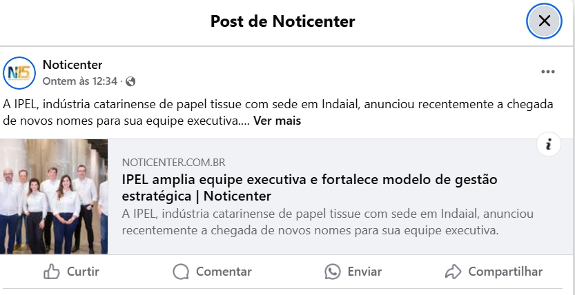Open the Noticenter page name link
575x295 pixels.
(x=72, y=65)
